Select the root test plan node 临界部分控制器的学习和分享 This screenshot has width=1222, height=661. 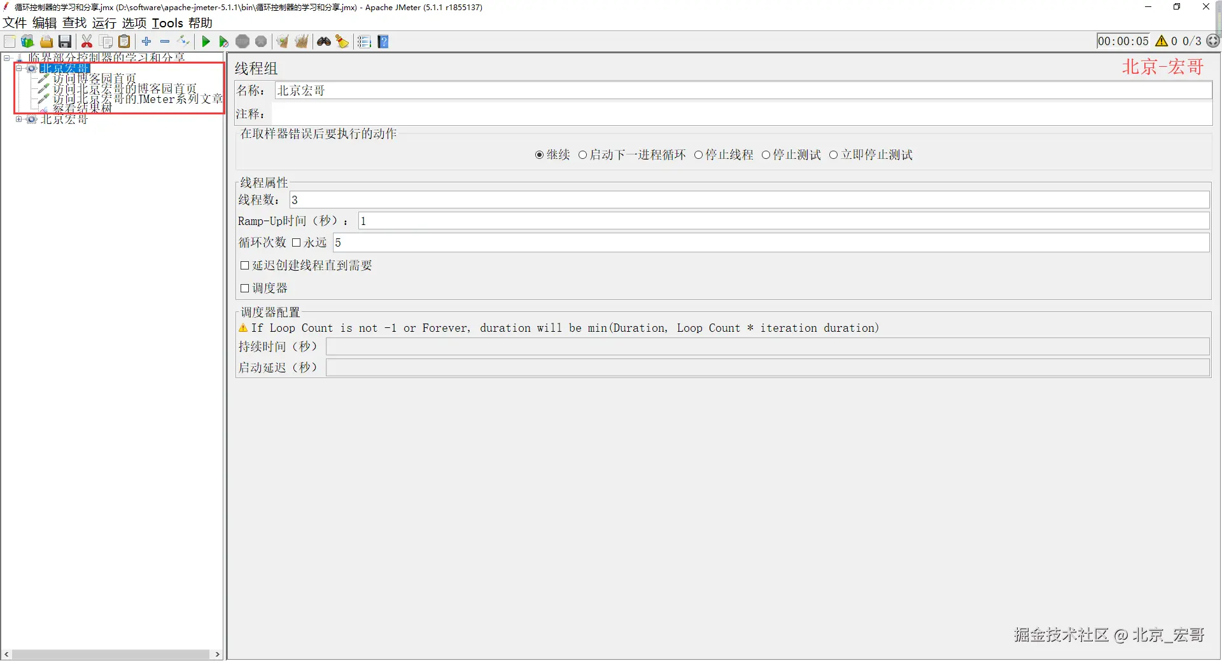coord(106,58)
